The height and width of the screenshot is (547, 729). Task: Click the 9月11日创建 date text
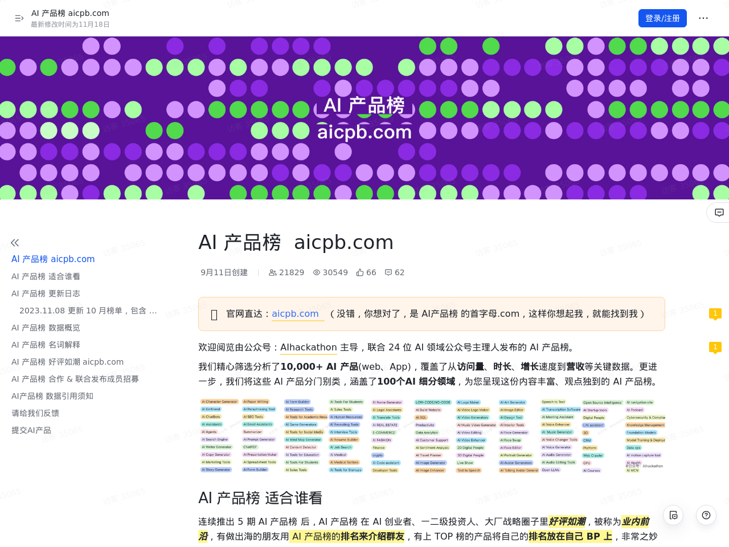pyautogui.click(x=224, y=272)
